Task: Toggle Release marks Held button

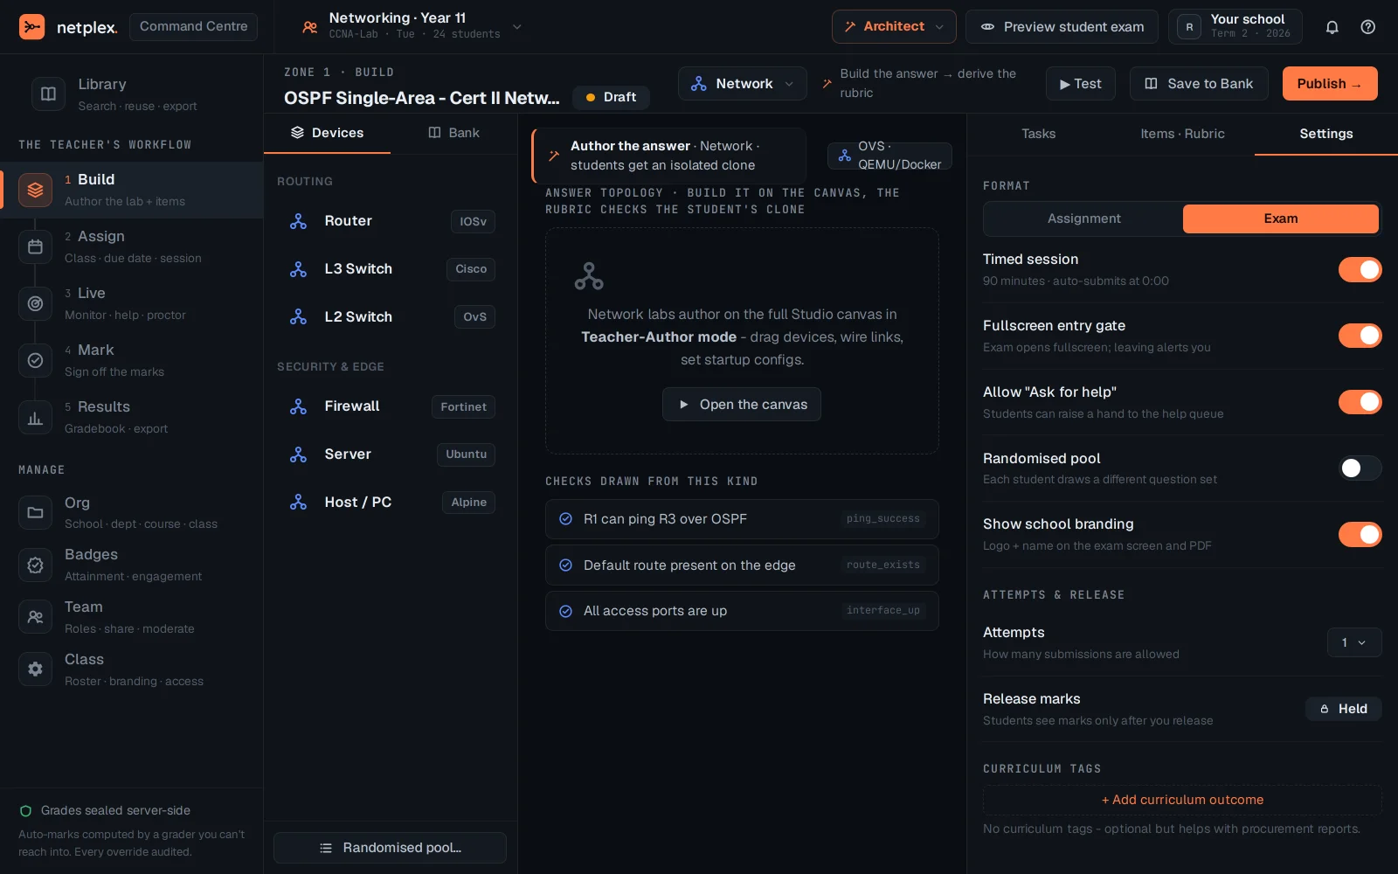Action: coord(1344,709)
